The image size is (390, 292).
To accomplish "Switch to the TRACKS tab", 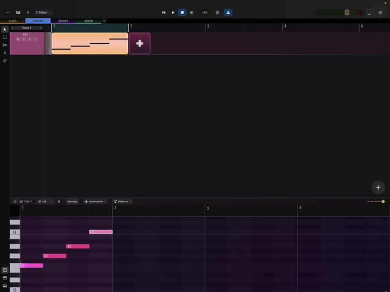I will point(38,21).
